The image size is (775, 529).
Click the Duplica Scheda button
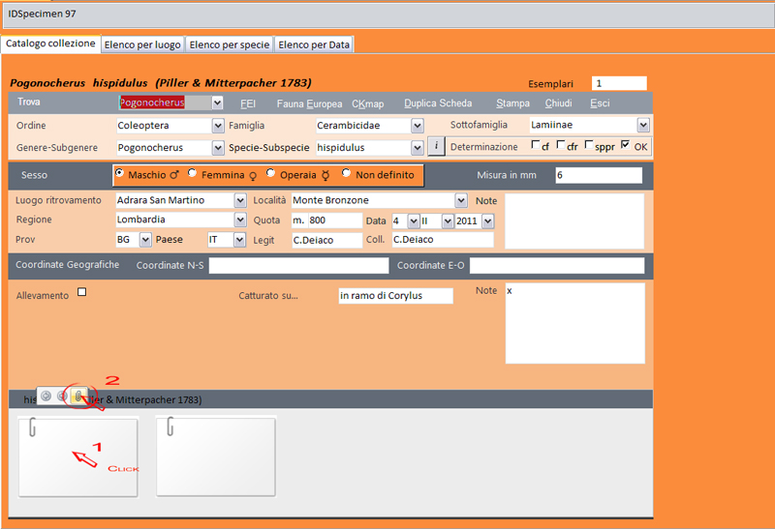438,103
